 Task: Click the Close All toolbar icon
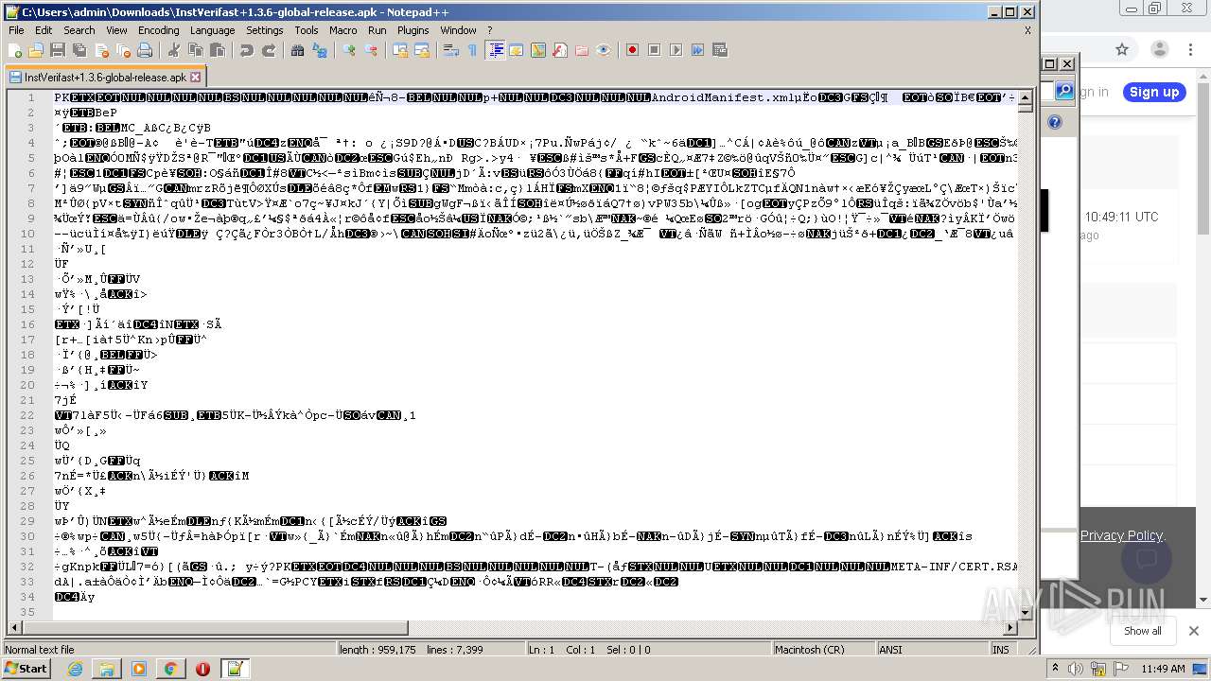pyautogui.click(x=123, y=50)
